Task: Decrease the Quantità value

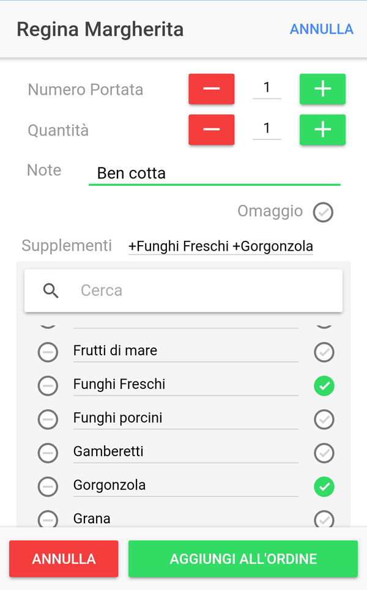Action: tap(211, 130)
